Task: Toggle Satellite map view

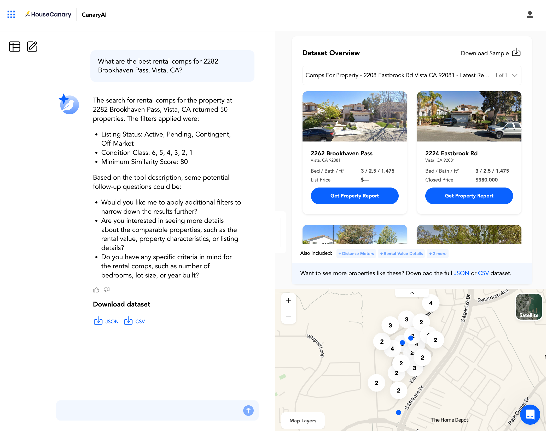Action: pos(529,307)
